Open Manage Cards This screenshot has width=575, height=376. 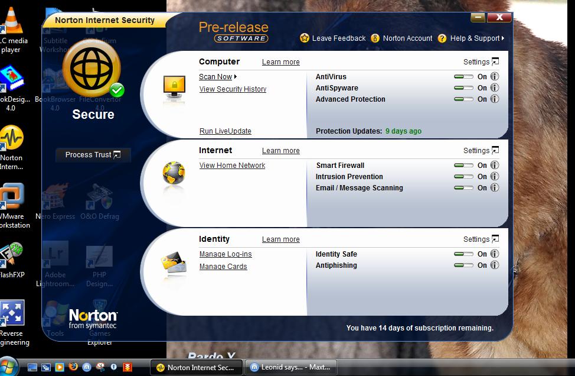(x=223, y=267)
